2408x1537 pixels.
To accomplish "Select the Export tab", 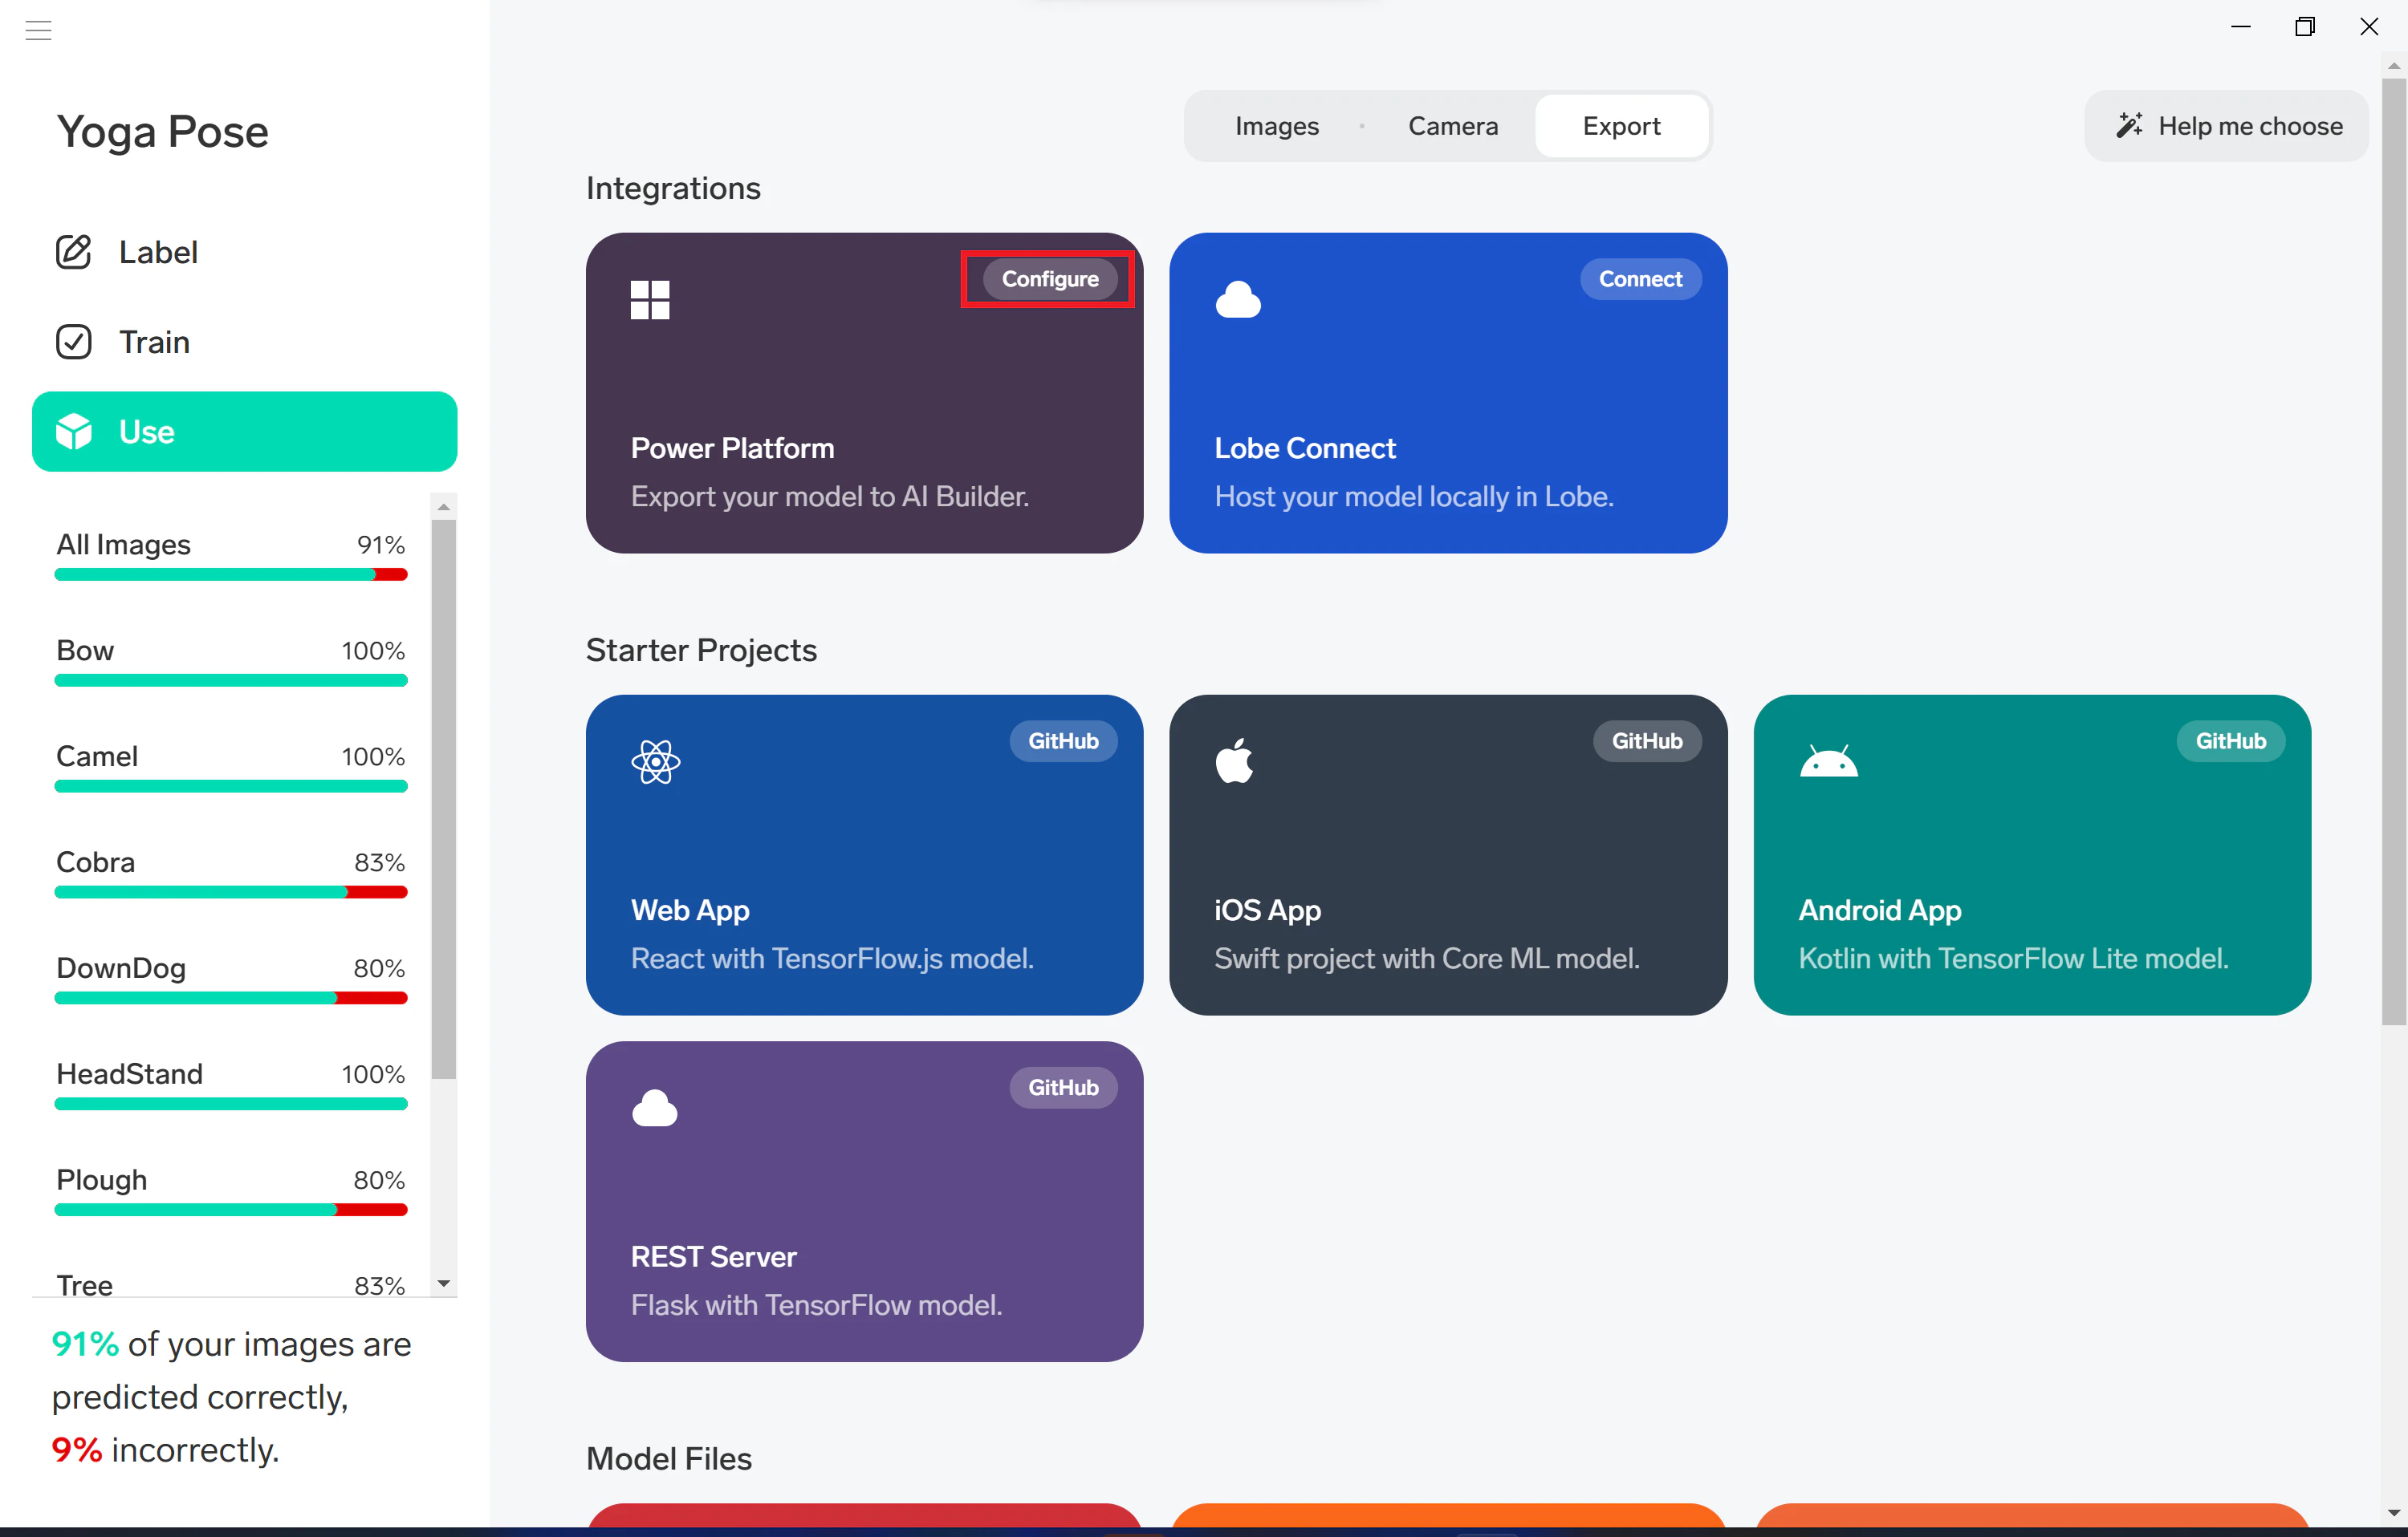I will point(1621,126).
